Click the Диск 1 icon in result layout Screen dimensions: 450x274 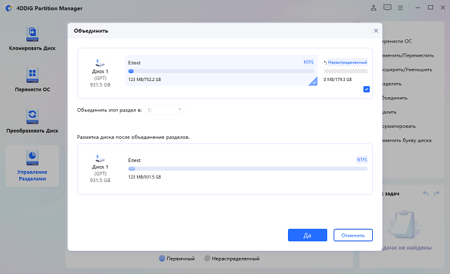(100, 158)
